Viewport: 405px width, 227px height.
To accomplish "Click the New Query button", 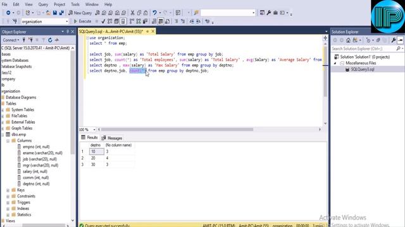I will (80, 13).
